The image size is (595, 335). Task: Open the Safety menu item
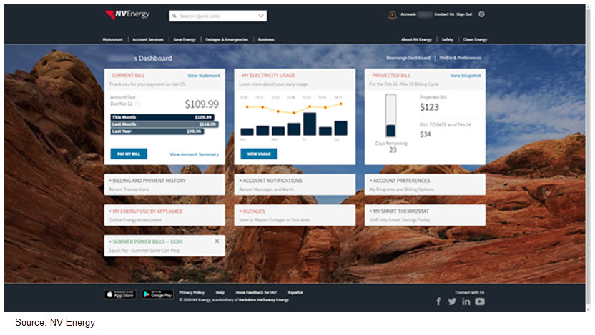(x=448, y=39)
